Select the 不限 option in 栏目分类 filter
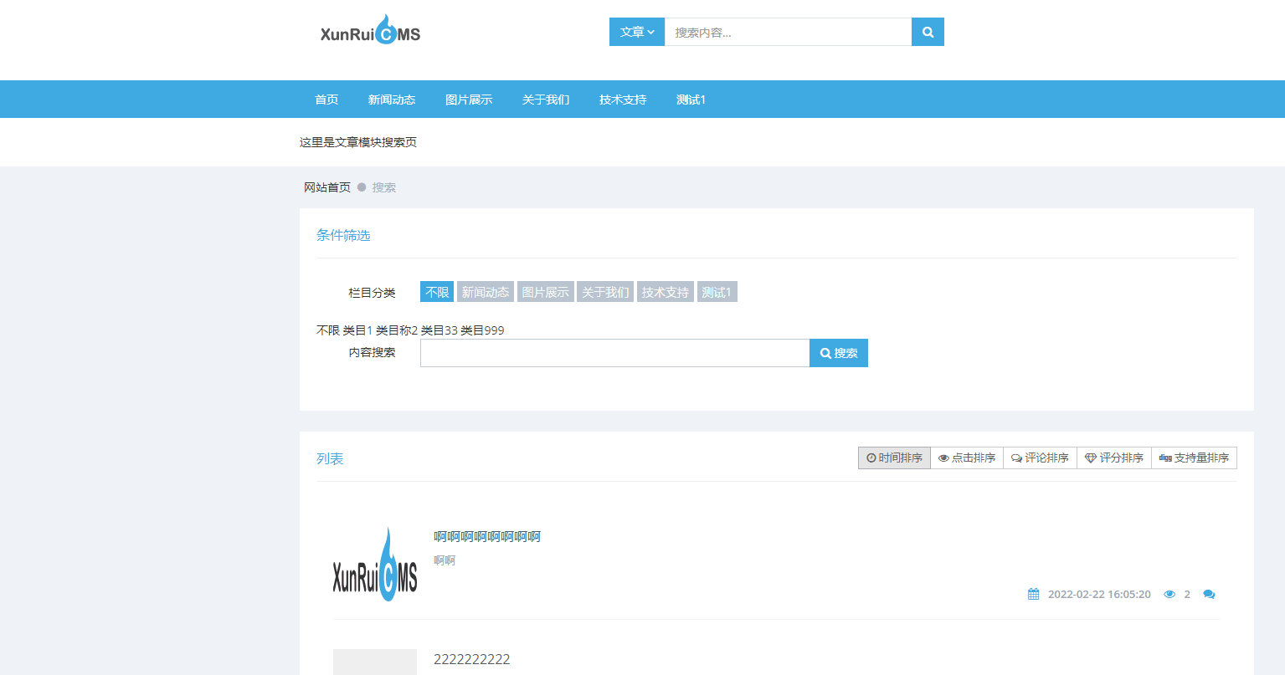 437,292
